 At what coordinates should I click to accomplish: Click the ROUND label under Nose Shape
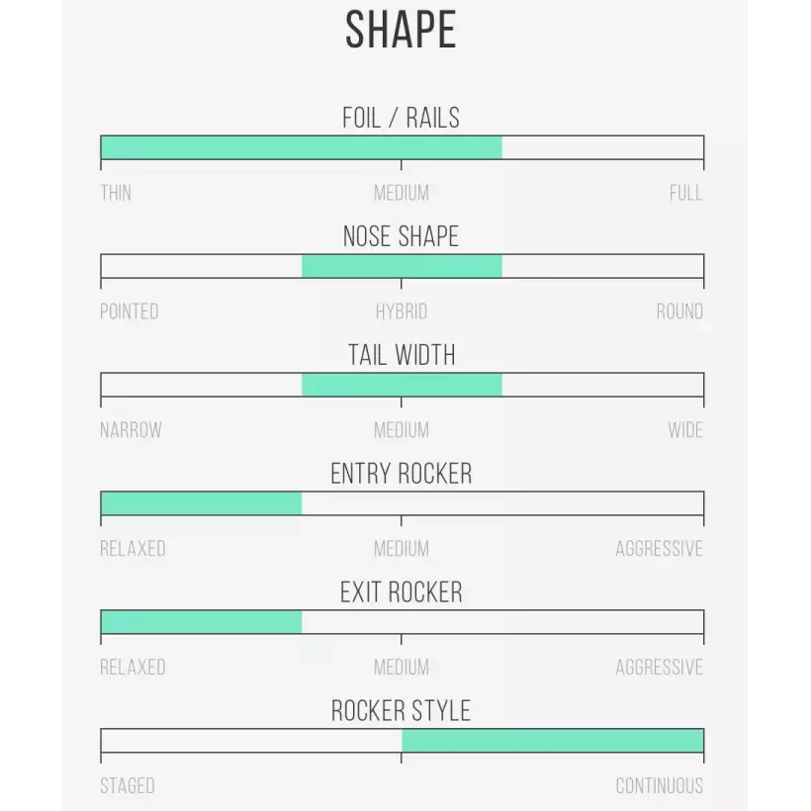click(x=679, y=312)
